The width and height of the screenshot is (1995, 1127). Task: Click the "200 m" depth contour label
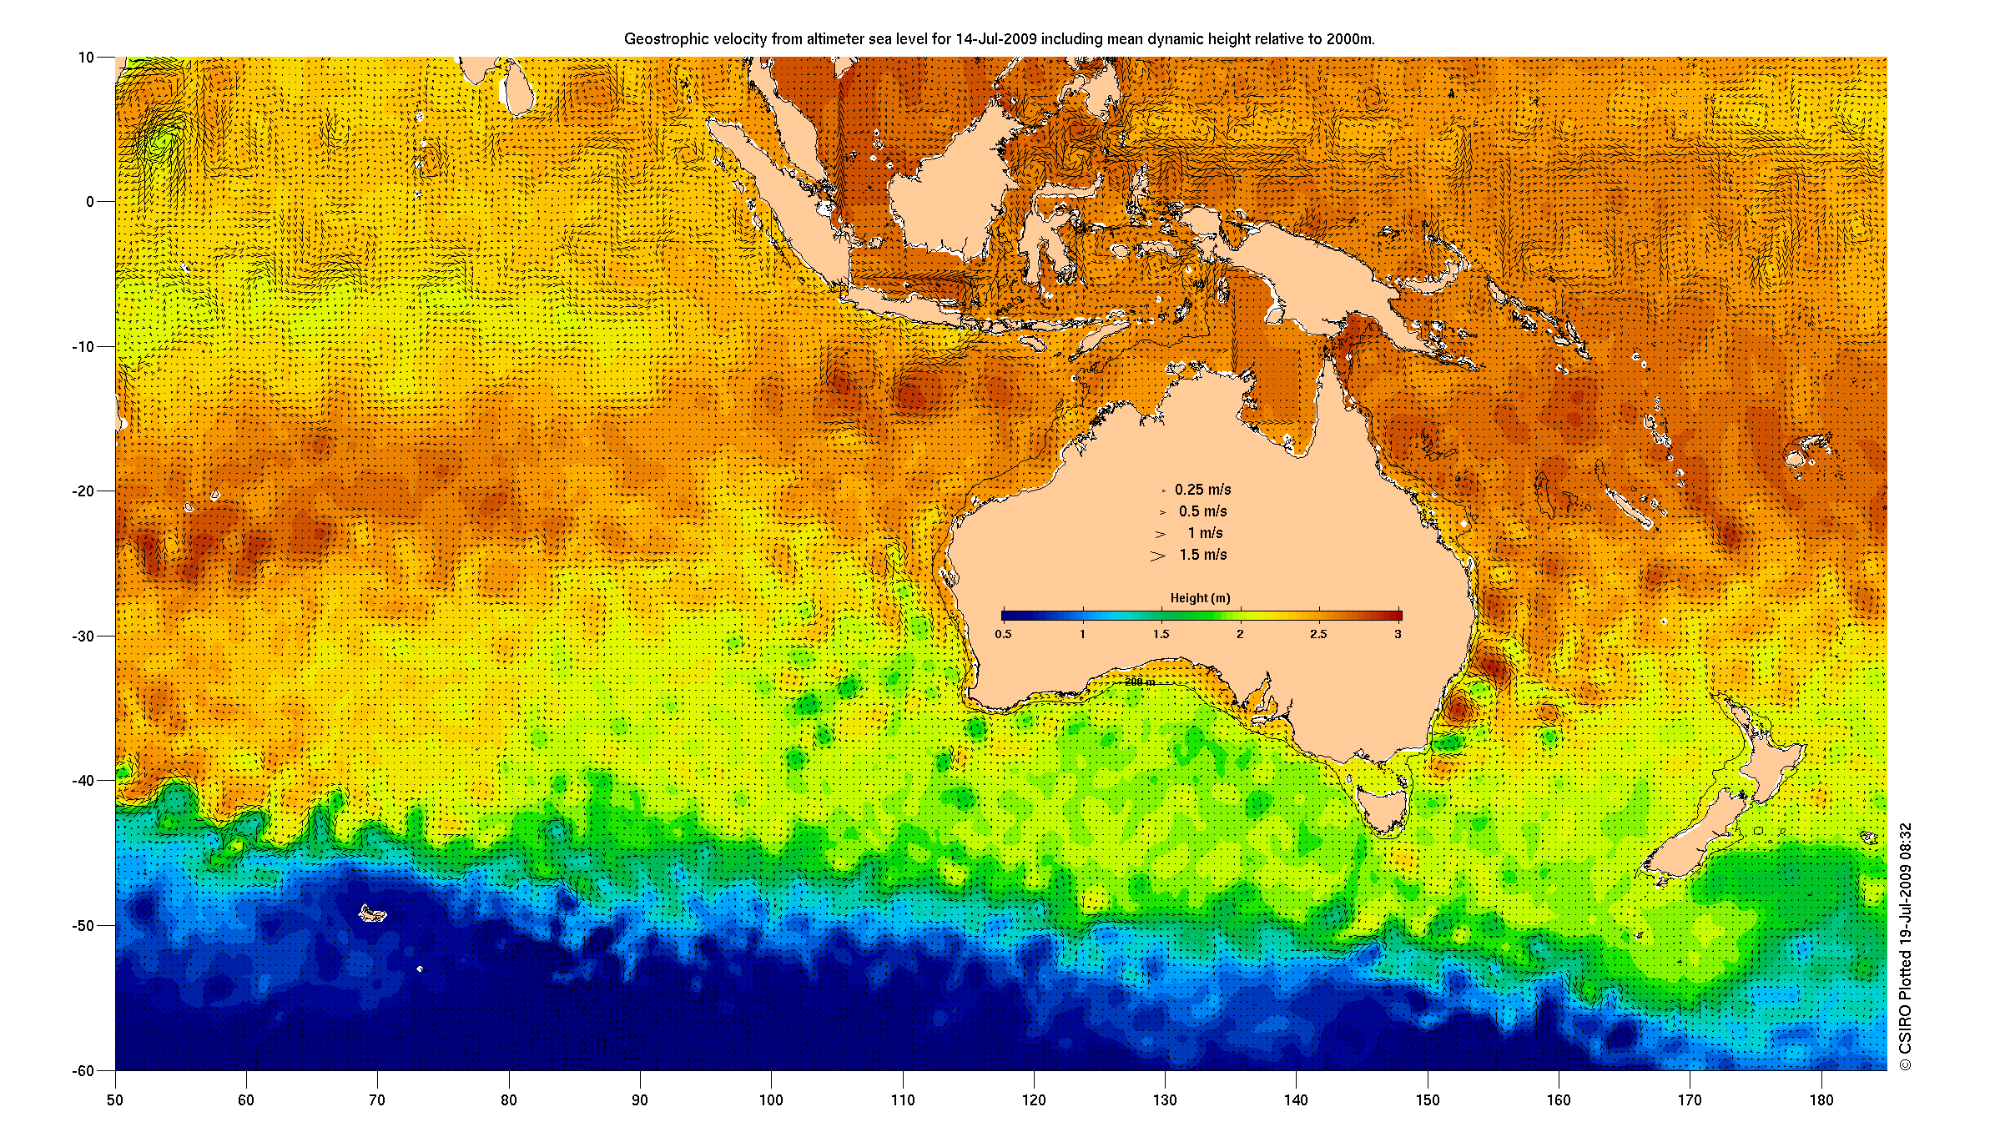click(1140, 682)
